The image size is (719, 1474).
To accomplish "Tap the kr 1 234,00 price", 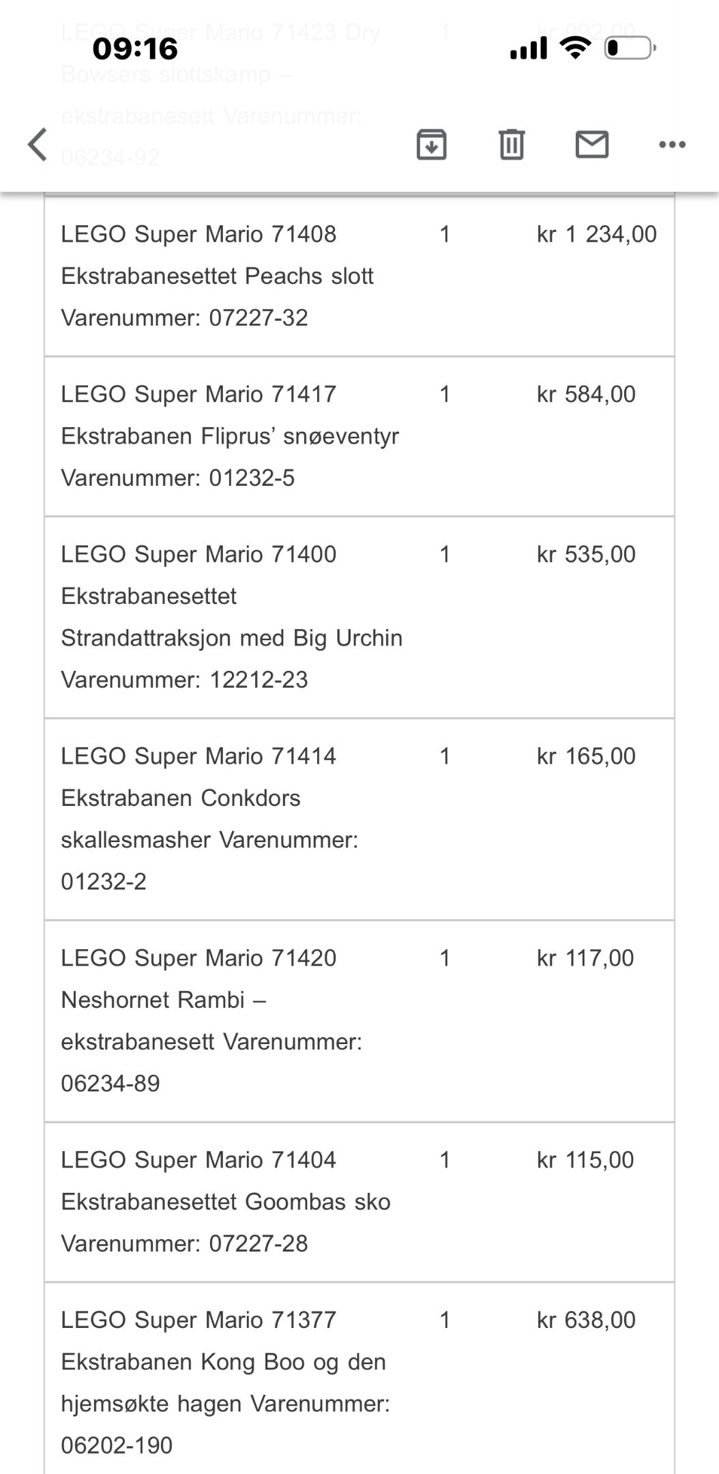I will point(596,235).
